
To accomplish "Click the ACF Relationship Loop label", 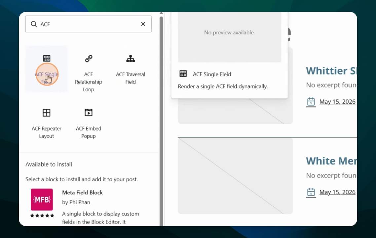I will pyautogui.click(x=89, y=82).
